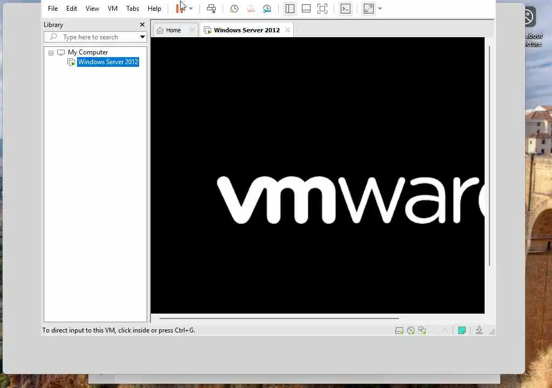Close the Library panel
The width and height of the screenshot is (552, 388).
pyautogui.click(x=142, y=25)
